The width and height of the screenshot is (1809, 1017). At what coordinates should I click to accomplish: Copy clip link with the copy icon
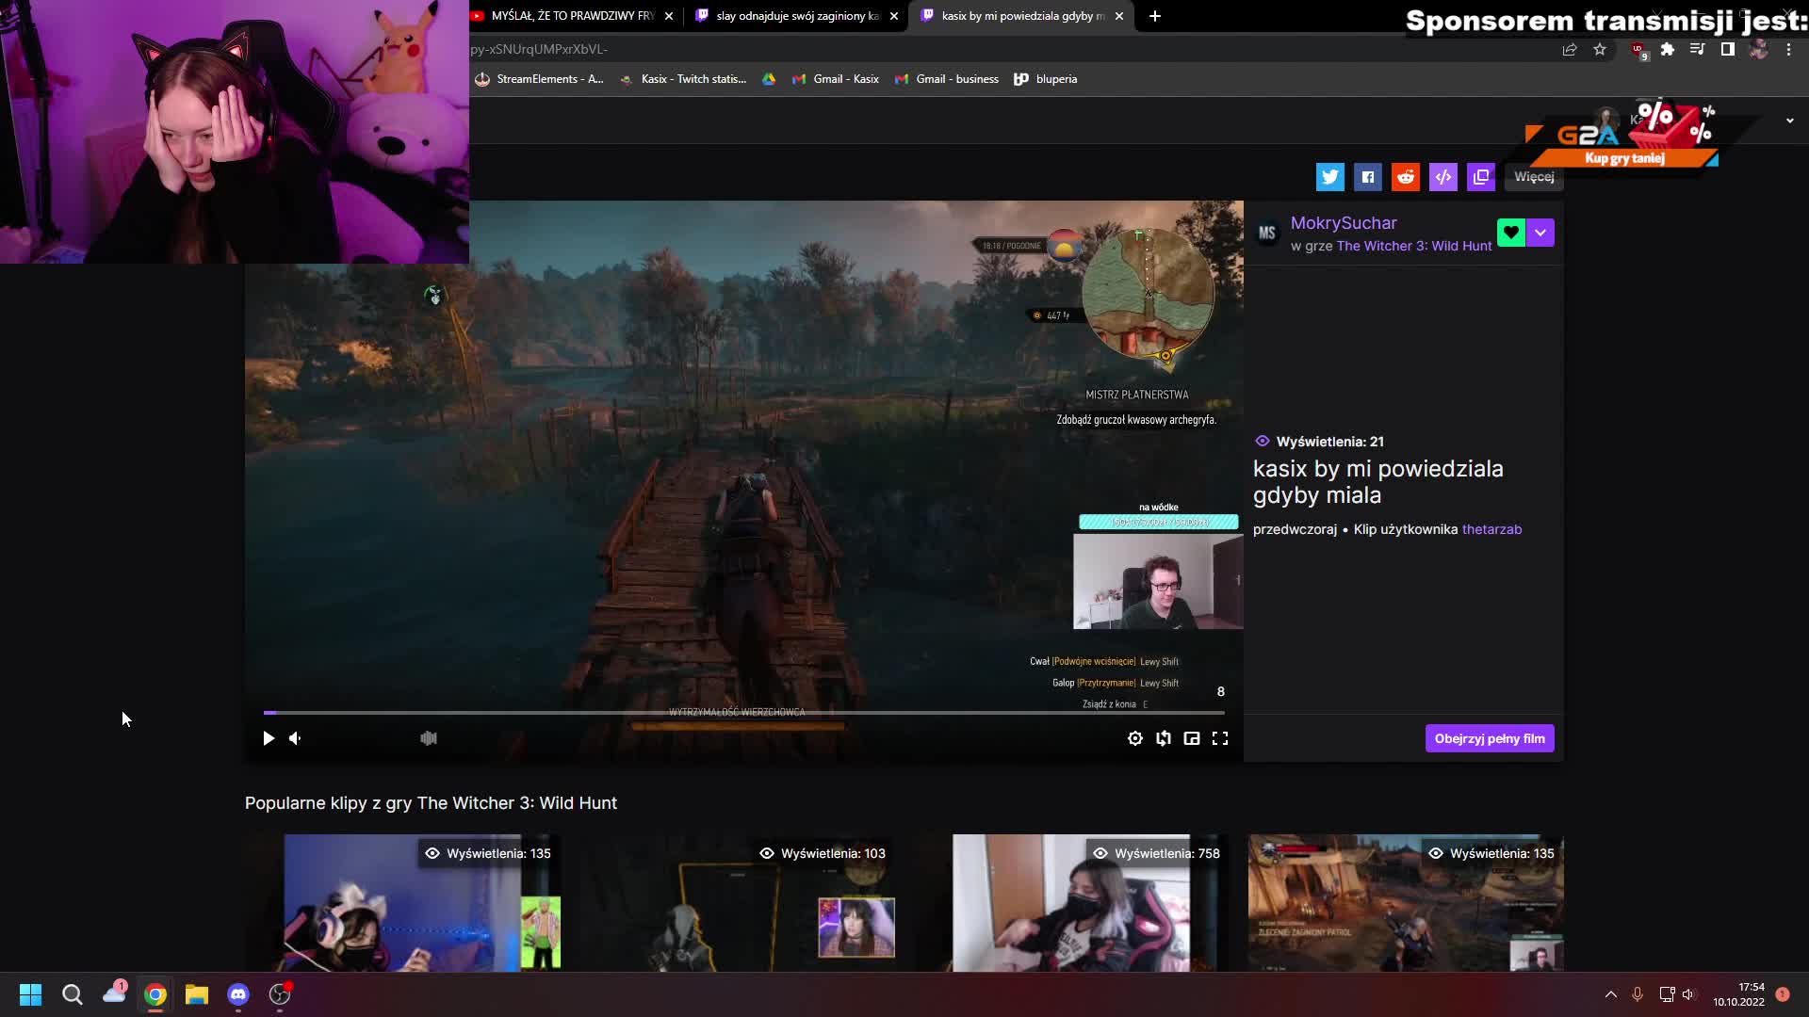pos(1481,177)
